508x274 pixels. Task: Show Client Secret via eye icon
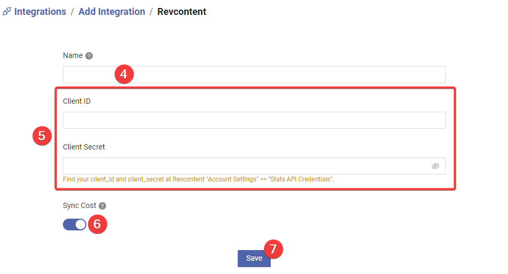coord(436,166)
